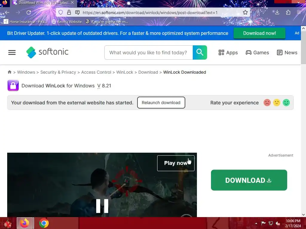The image size is (306, 229).
Task: Click the scrollbar down arrow
Action: click(x=304, y=215)
